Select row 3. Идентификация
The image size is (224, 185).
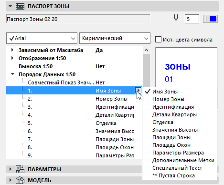coord(74,107)
